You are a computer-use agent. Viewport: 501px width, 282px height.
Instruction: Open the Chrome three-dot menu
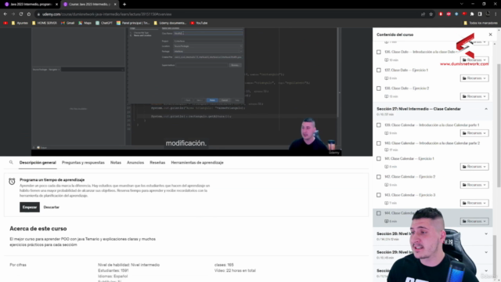tap(496, 14)
